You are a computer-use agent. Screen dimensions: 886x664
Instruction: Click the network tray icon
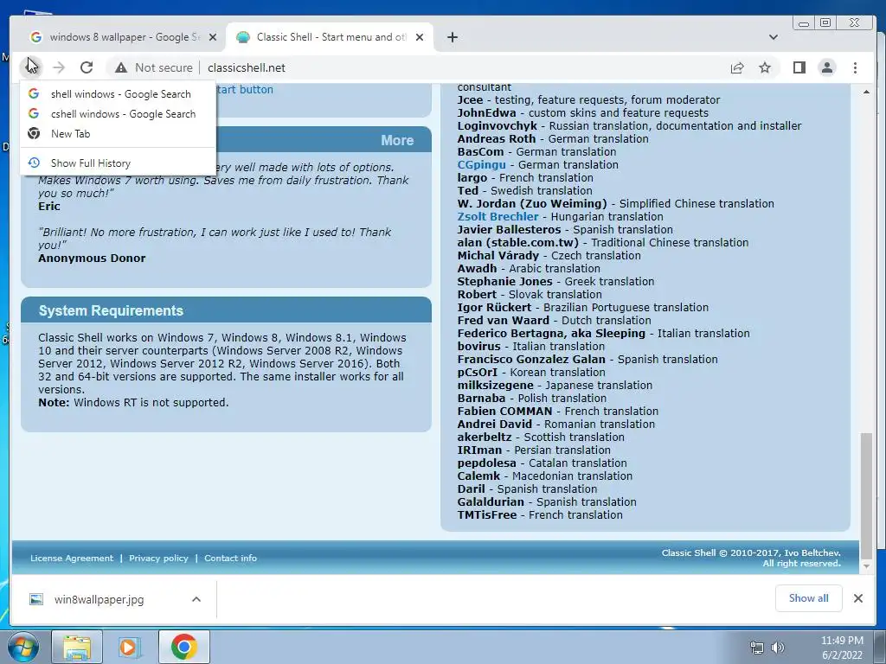pos(756,648)
